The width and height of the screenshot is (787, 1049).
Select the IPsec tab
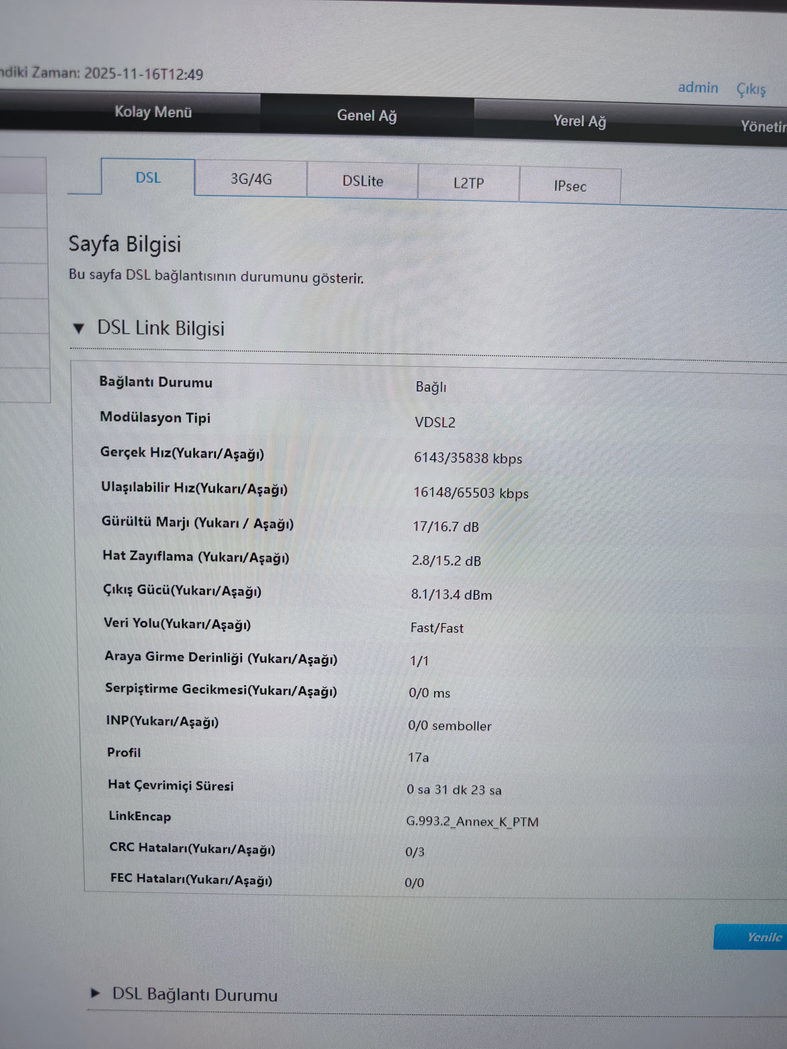click(x=570, y=186)
